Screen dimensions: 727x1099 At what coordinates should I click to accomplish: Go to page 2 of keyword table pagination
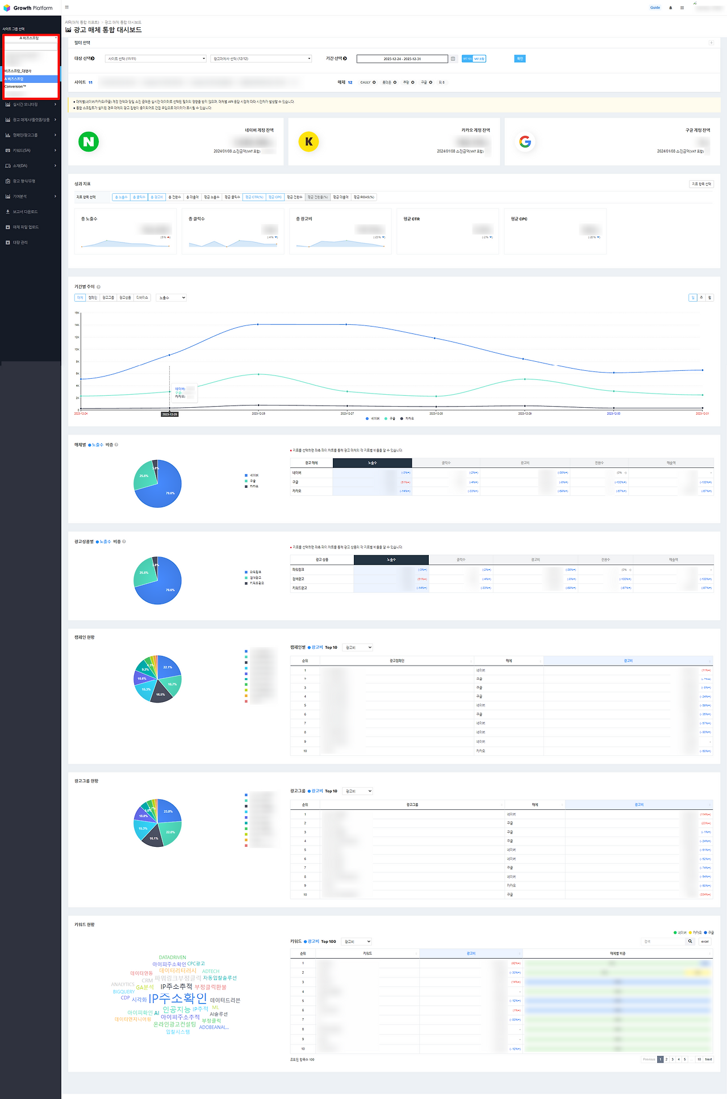pyautogui.click(x=667, y=1059)
